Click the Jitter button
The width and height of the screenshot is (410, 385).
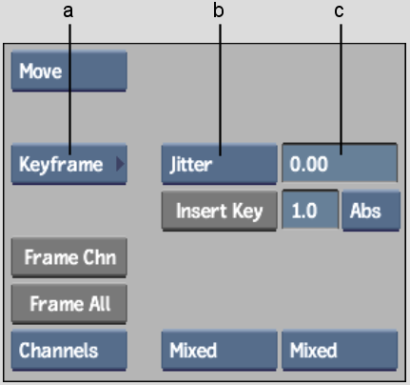[x=219, y=164]
